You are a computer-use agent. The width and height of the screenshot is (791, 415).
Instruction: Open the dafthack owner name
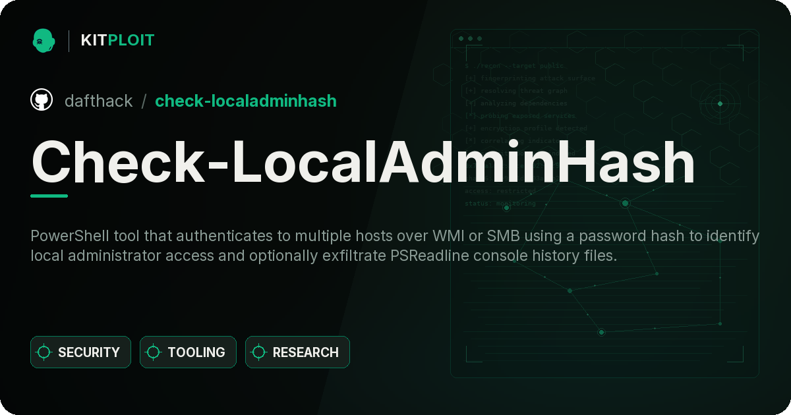point(98,101)
